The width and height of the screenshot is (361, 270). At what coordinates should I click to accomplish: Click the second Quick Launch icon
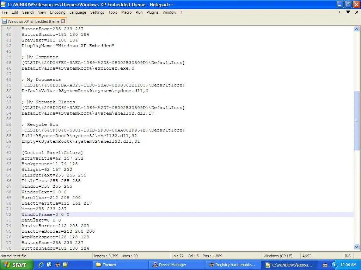[x=49, y=265]
